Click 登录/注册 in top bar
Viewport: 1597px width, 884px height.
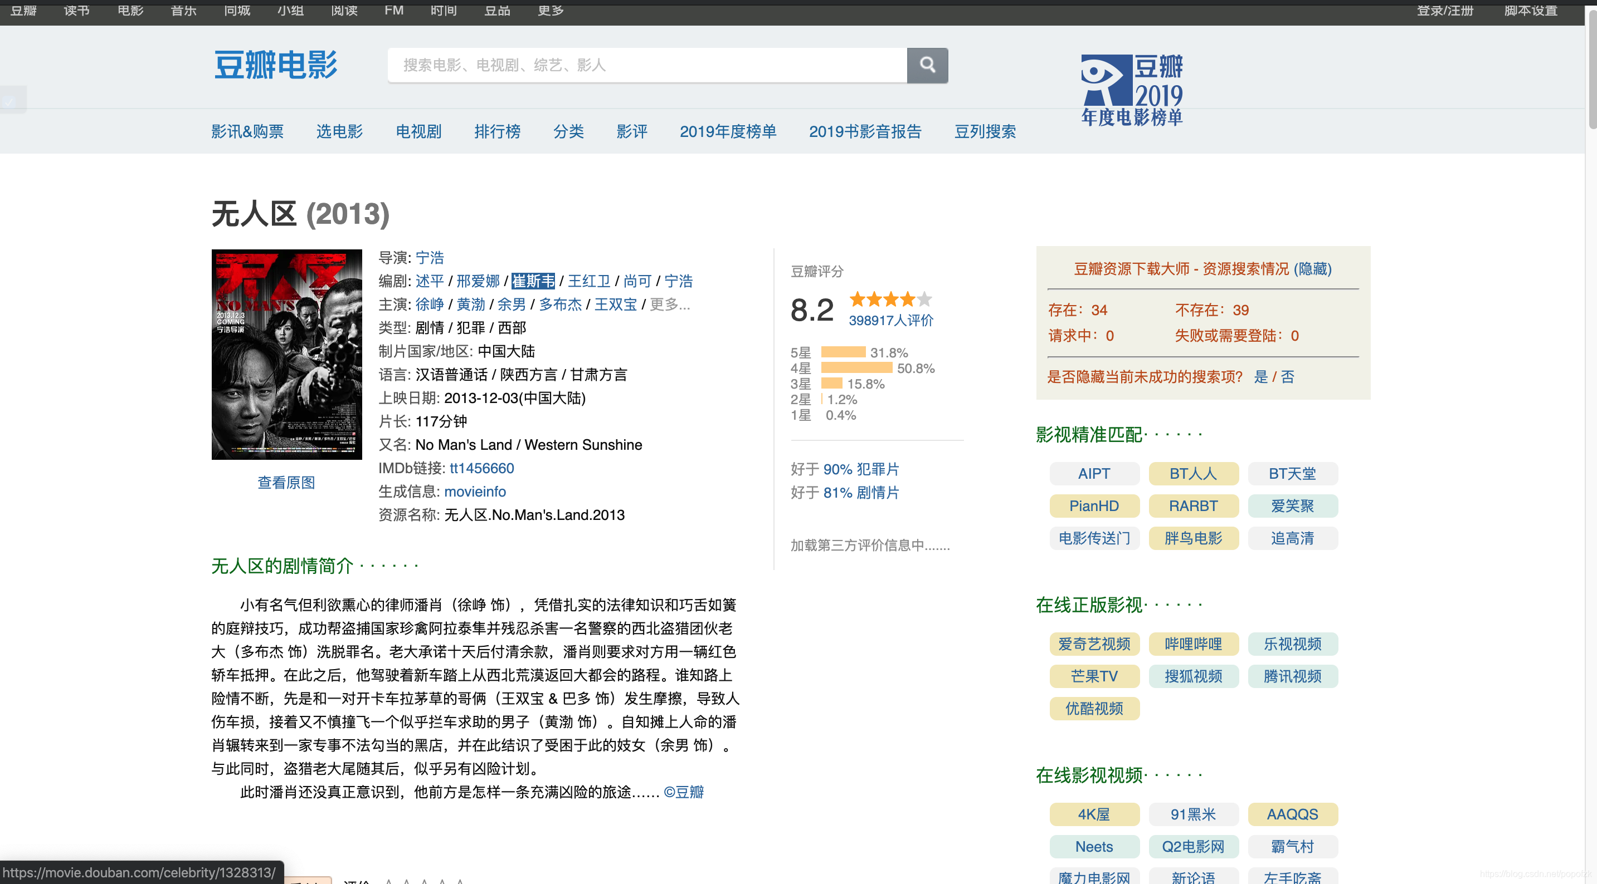(1444, 10)
